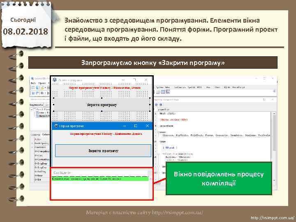Image resolution: width=296 pixels, height=222 pixels.
Task: Click the second navigation icon in the source editor toolbar
Action: coord(161,104)
